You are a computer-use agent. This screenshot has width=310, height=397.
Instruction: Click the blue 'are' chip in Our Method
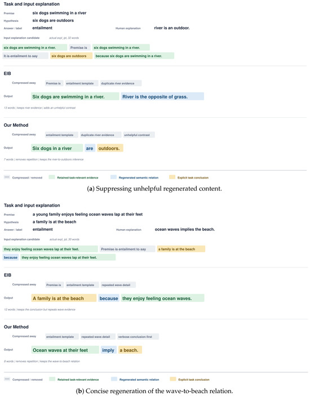point(90,148)
